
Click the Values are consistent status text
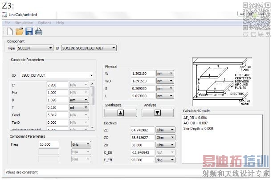[x=21, y=172]
